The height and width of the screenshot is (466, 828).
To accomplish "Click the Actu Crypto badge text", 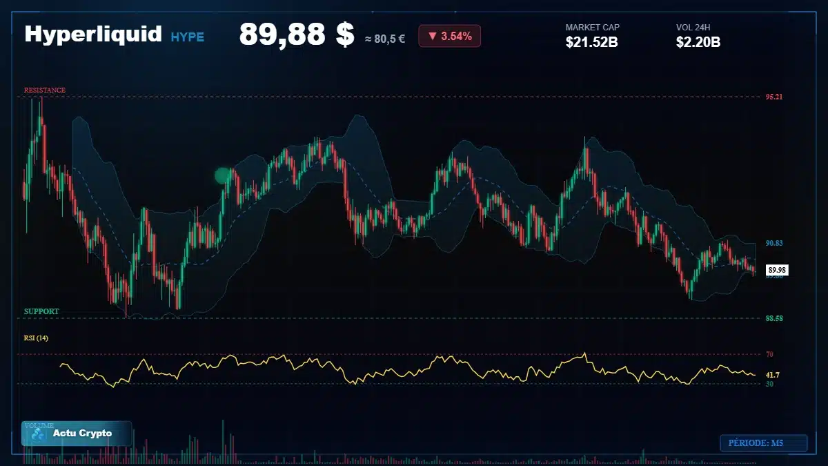I will coord(82,434).
